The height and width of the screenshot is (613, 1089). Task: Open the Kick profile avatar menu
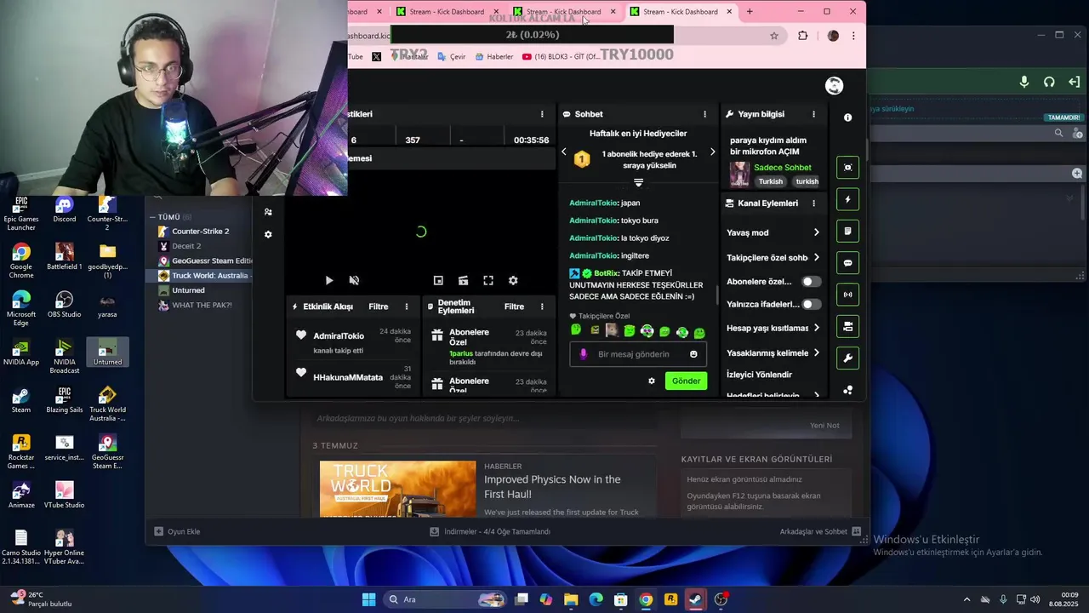[834, 85]
